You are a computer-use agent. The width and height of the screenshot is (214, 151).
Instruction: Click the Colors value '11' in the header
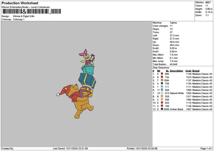pyautogui.click(x=207, y=6)
